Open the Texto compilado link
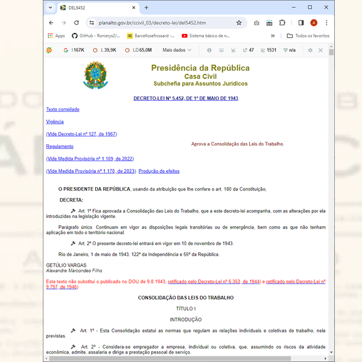 tap(63, 109)
